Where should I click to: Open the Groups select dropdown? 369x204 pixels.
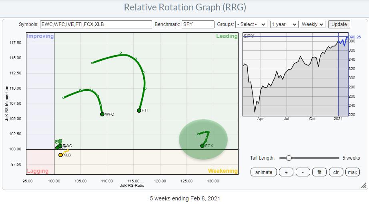[251, 24]
